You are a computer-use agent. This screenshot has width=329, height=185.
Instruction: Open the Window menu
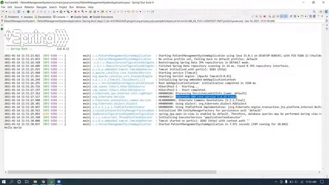pos(81,7)
